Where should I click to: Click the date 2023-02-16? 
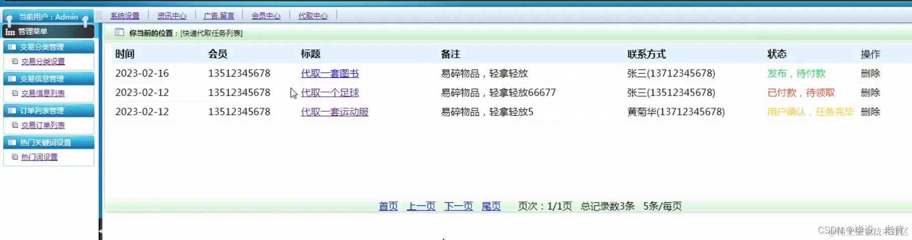pos(142,74)
